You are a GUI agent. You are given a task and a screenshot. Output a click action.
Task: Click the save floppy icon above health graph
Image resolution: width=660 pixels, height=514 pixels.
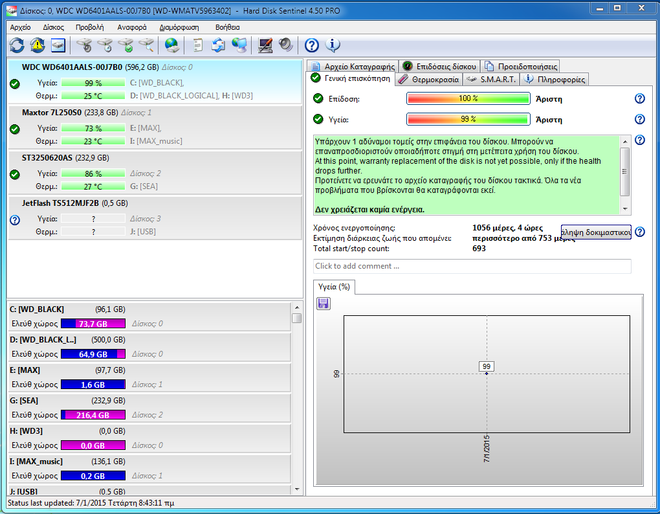coord(324,304)
